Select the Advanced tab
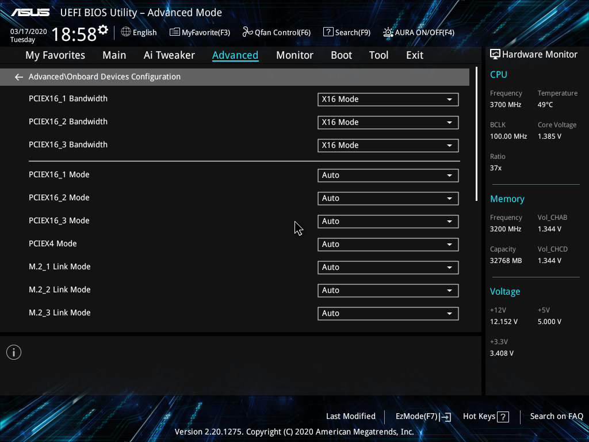 pyautogui.click(x=235, y=55)
